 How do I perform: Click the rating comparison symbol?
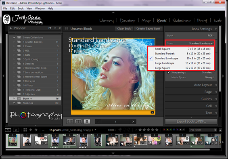coord(136,130)
